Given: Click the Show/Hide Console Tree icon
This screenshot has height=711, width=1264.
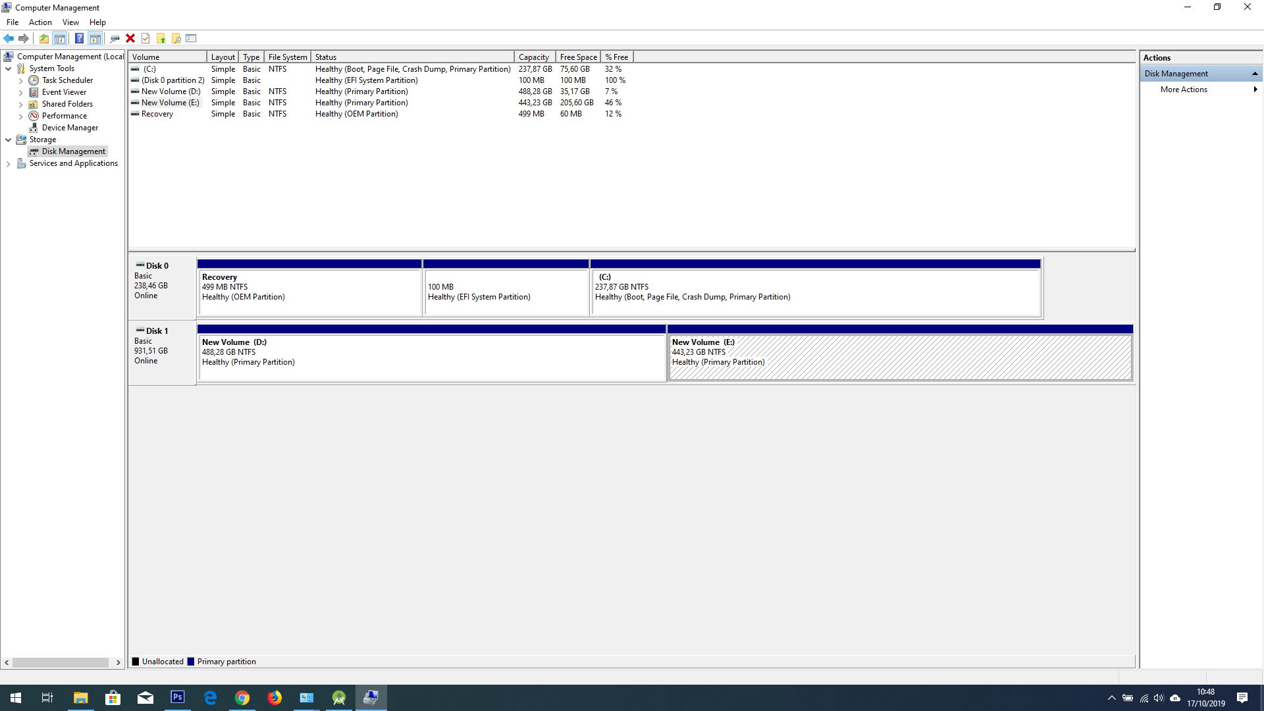Looking at the screenshot, I should pyautogui.click(x=59, y=38).
